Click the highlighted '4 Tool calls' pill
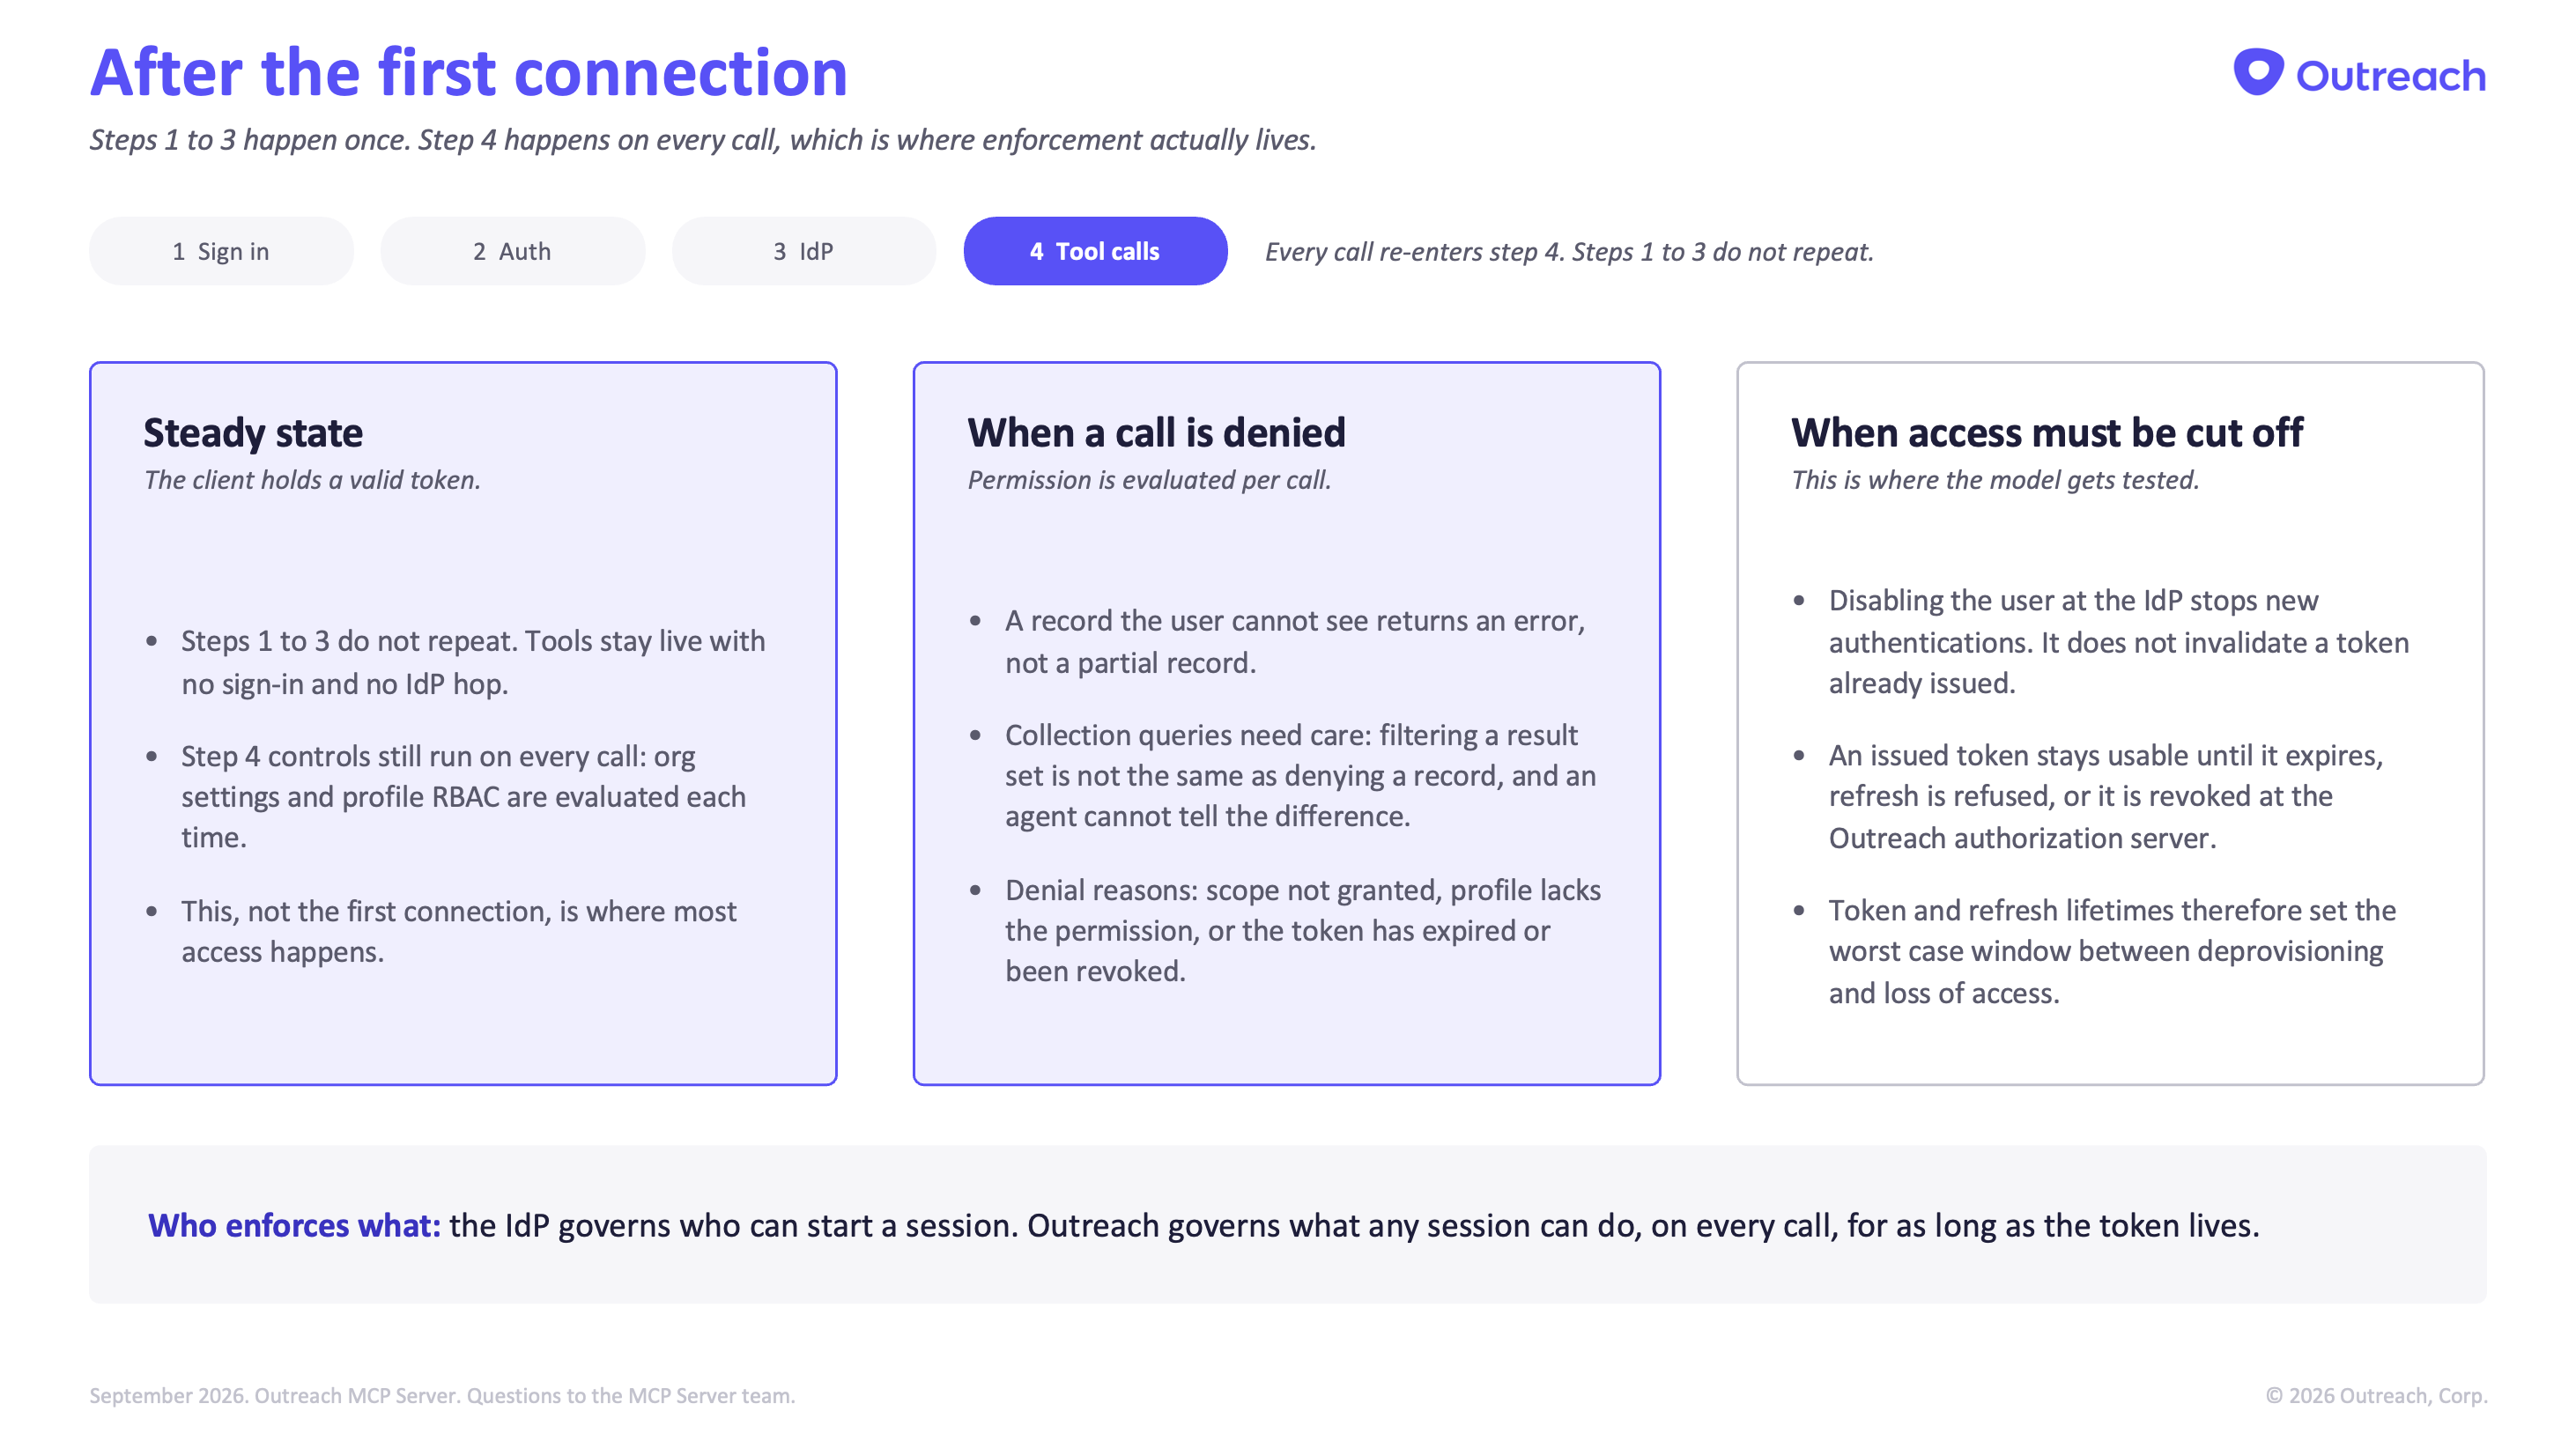 click(x=1095, y=251)
